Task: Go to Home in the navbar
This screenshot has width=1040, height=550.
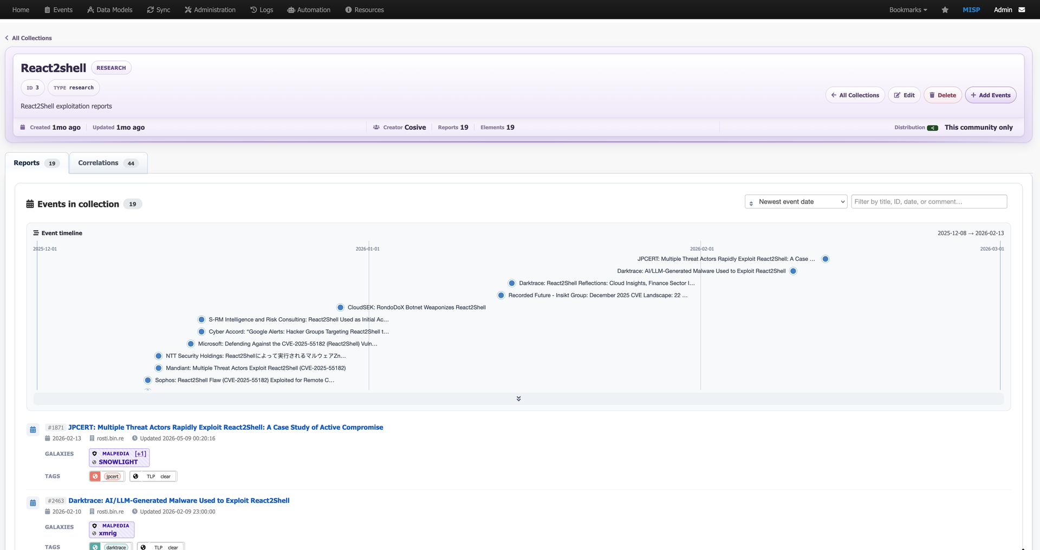Action: pos(21,10)
